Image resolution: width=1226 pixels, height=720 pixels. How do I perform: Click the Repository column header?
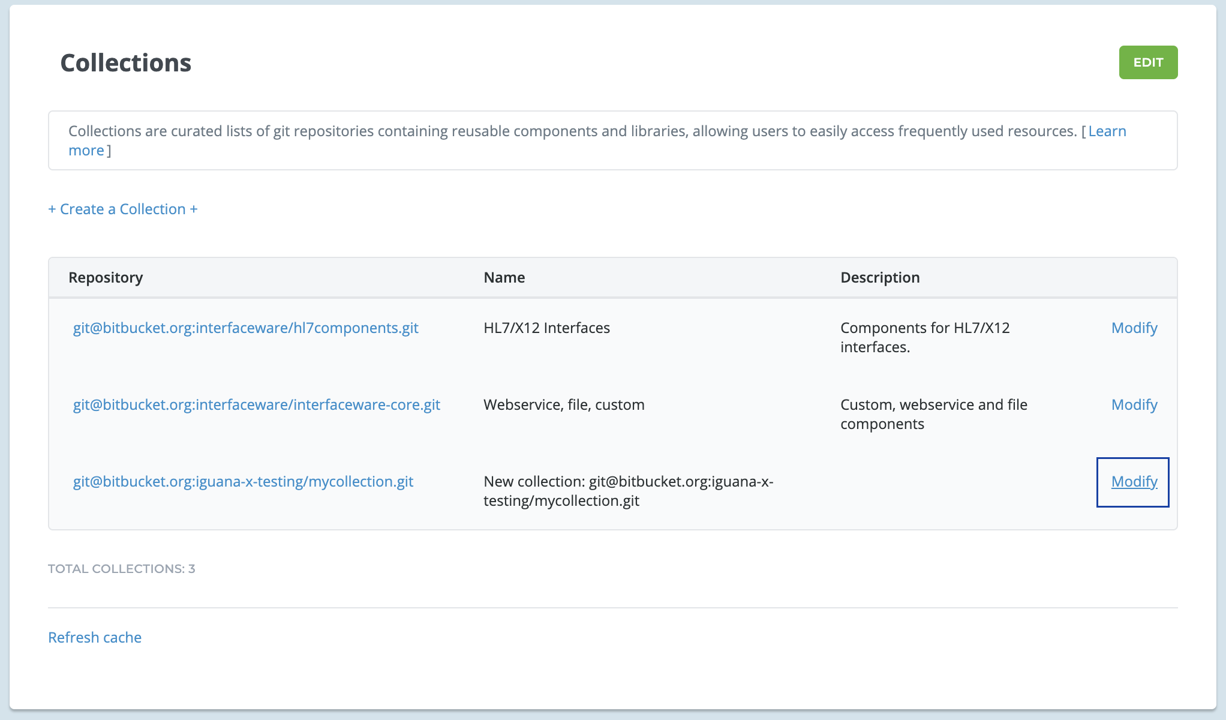pyautogui.click(x=106, y=277)
